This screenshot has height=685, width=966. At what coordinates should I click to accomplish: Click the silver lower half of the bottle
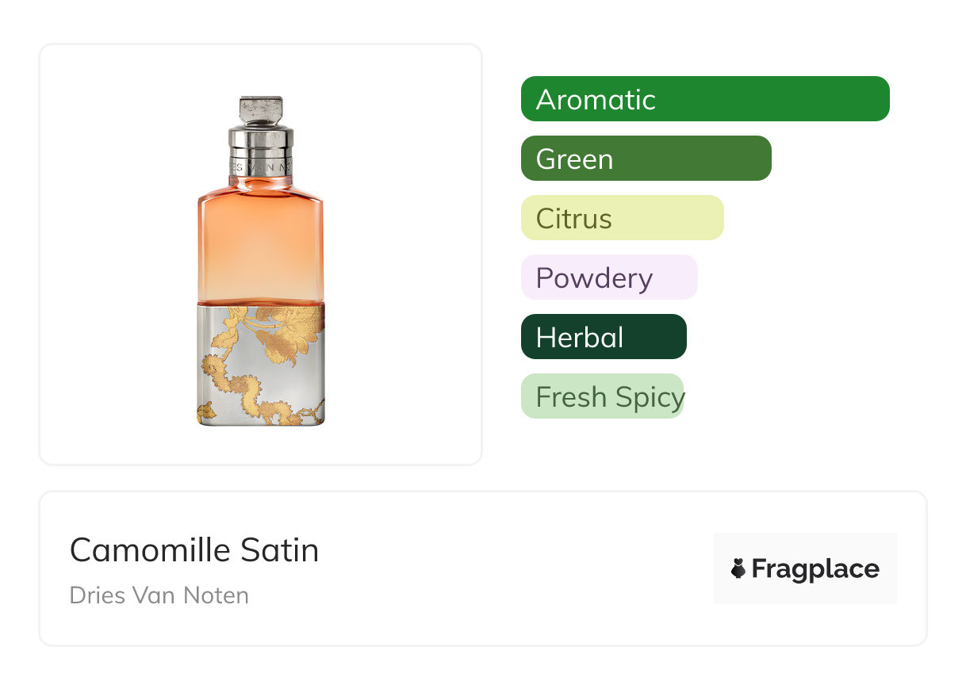(260, 388)
